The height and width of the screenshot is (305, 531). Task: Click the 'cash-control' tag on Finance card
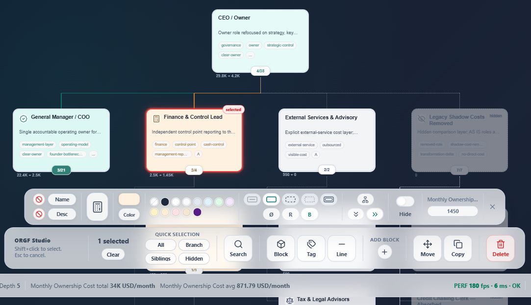(214, 145)
